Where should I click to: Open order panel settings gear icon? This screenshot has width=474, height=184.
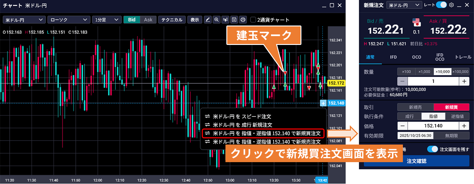click(452, 5)
